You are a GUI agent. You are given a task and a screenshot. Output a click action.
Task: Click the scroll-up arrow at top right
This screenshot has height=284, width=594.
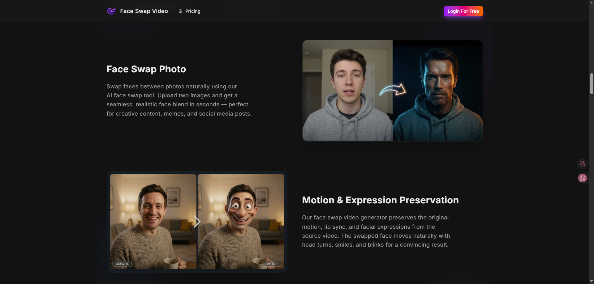tap(591, 2)
